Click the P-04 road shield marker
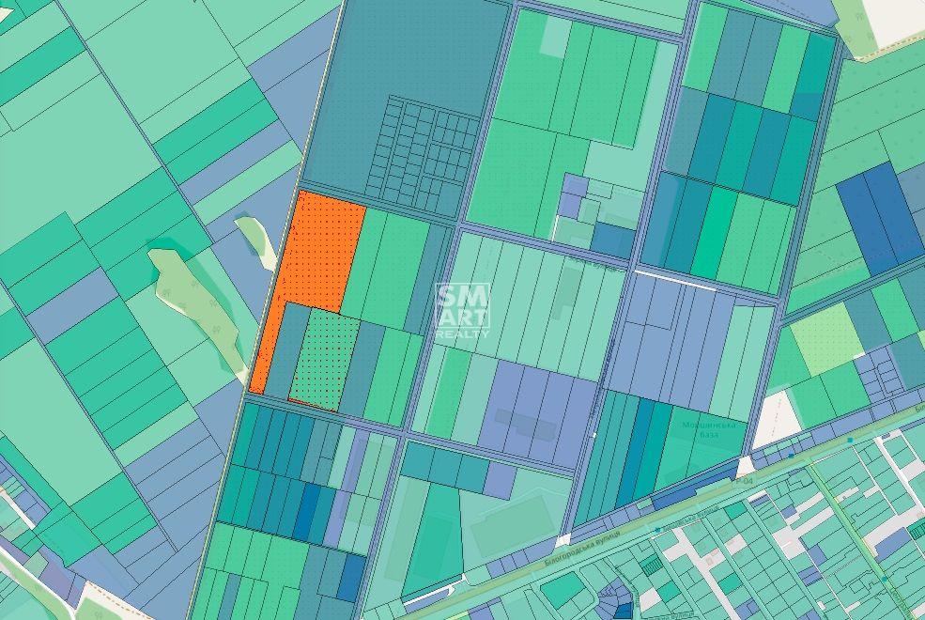 click(747, 480)
